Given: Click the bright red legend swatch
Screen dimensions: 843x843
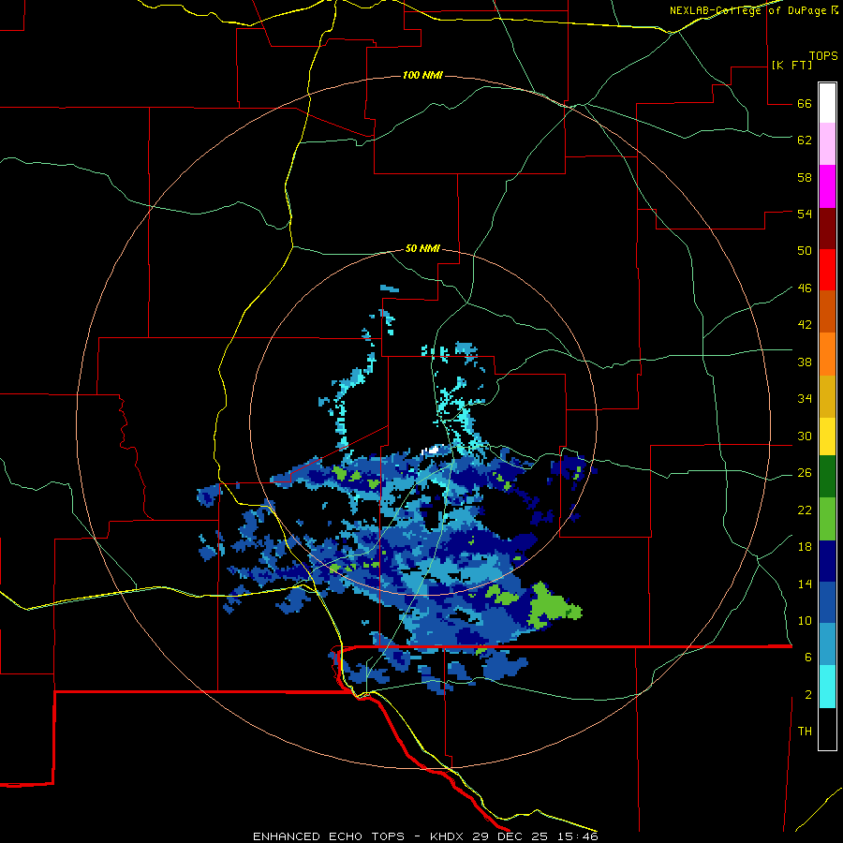Looking at the screenshot, I should 827,270.
